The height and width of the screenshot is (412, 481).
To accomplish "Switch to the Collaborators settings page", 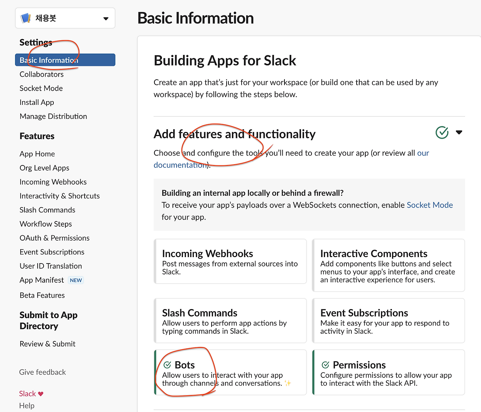I will coord(41,74).
